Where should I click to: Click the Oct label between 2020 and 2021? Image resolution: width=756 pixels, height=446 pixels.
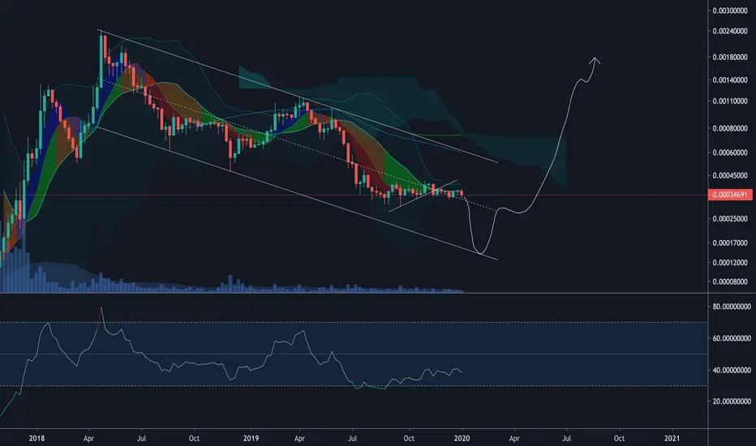619,438
